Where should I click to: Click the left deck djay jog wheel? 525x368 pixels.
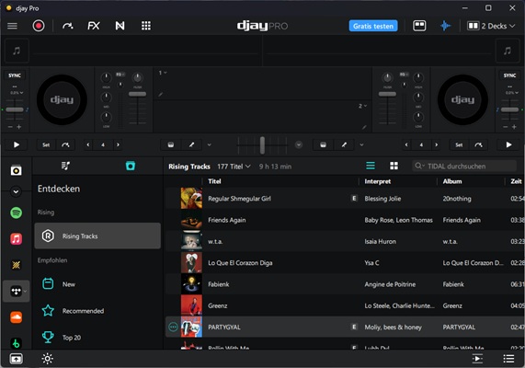(62, 99)
